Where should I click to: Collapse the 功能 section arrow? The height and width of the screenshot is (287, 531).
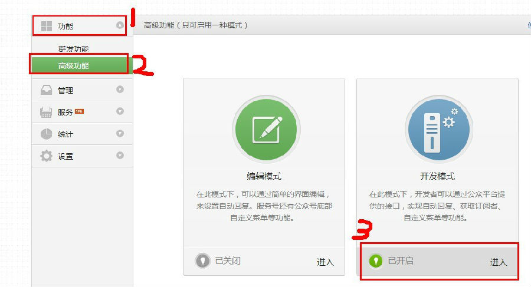[120, 25]
